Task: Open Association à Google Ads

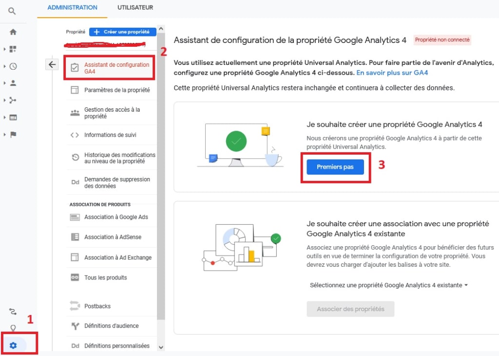Action: pos(112,217)
